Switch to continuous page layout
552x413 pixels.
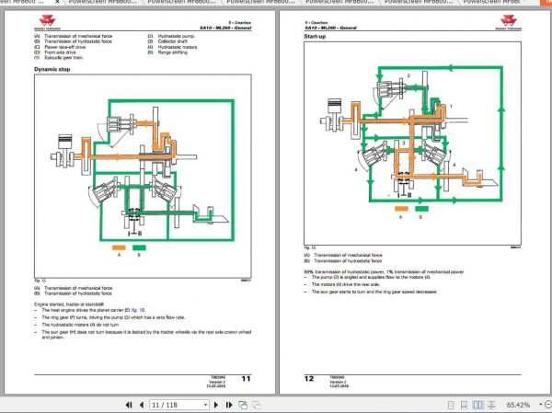(x=464, y=405)
